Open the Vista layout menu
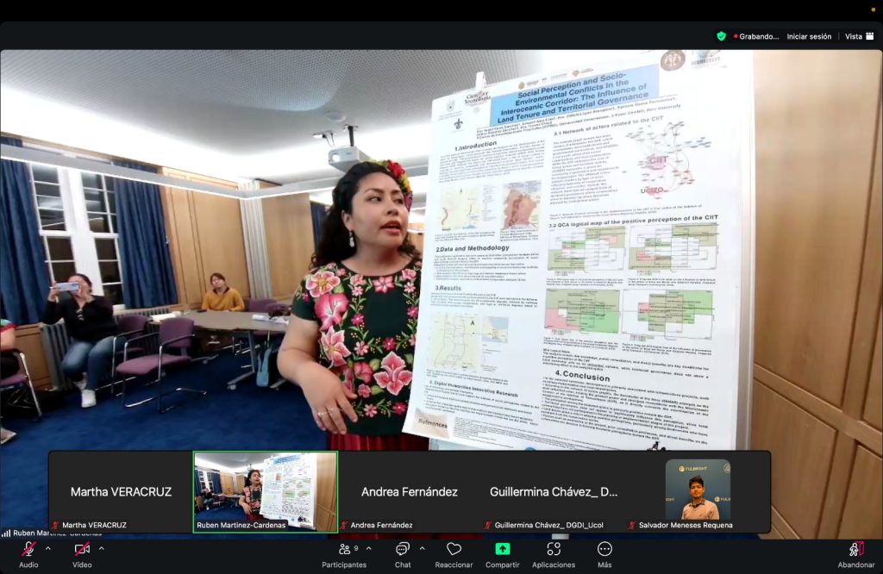The width and height of the screenshot is (883, 574). (857, 36)
